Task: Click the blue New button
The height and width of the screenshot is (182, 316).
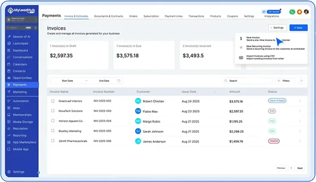Action: (299, 28)
